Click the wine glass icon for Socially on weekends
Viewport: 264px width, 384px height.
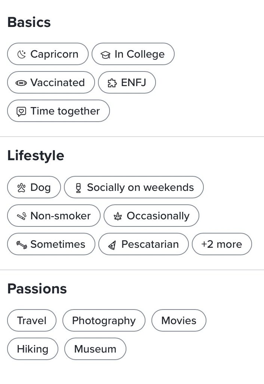point(78,188)
